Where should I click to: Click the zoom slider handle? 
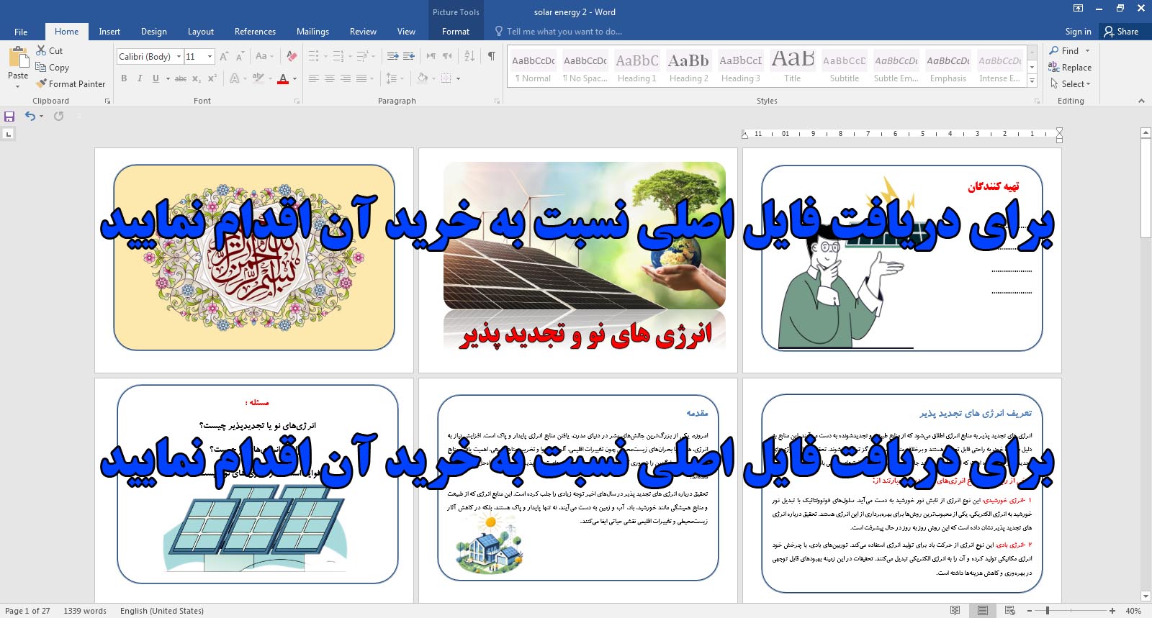point(1047,611)
